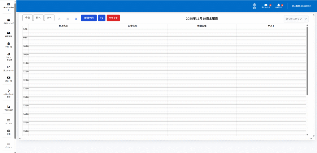The image size is (317, 153).
Task: Click the 新規予約 button
Action: [x=89, y=18]
